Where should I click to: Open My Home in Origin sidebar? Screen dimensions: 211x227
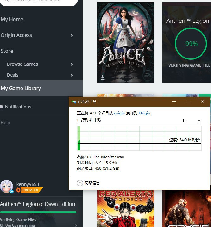pyautogui.click(x=12, y=19)
